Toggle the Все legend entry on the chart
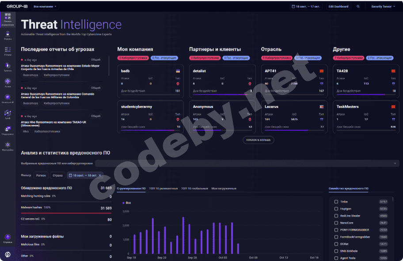The image size is (403, 261). [x=127, y=203]
